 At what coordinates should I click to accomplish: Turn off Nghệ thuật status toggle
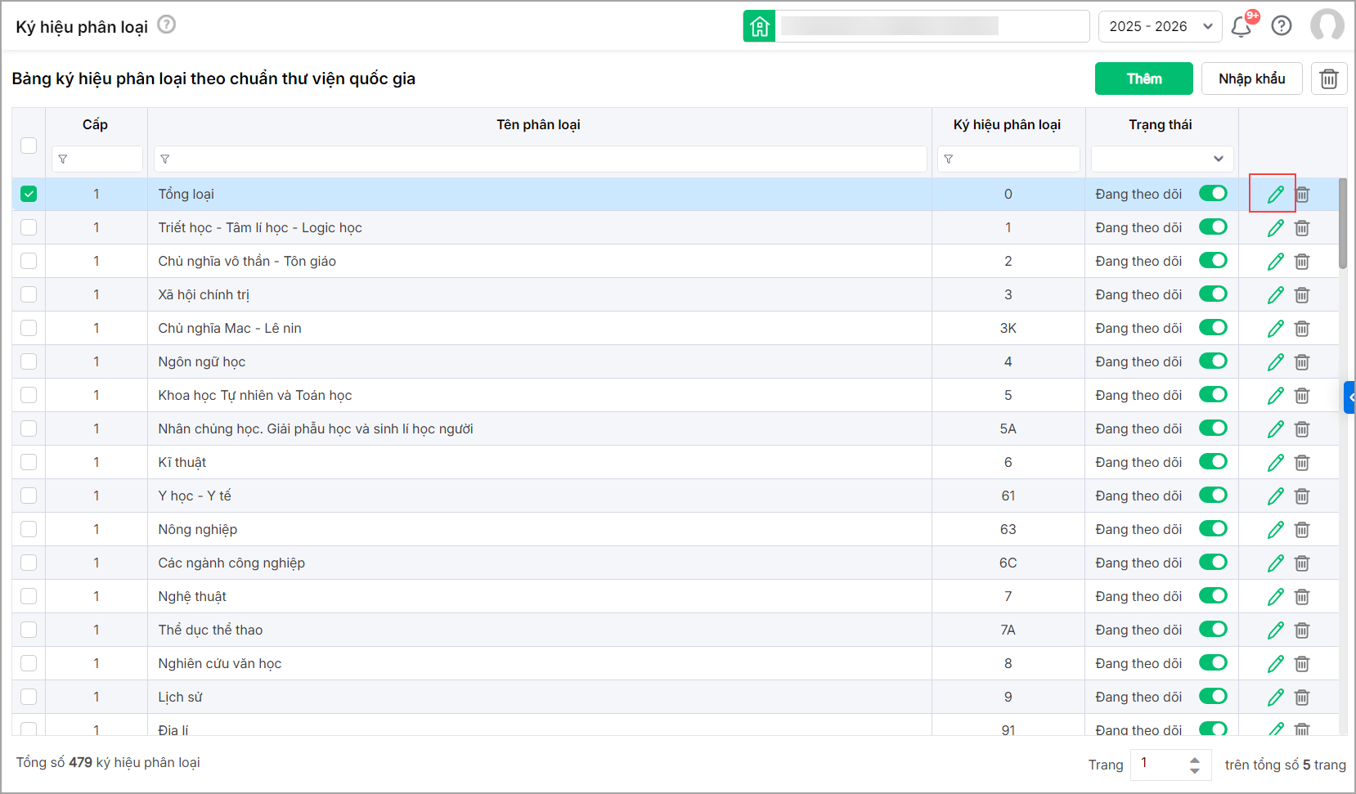click(x=1213, y=596)
